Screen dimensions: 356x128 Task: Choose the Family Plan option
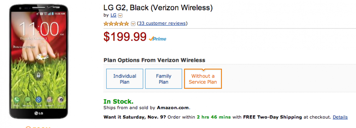click(x=163, y=79)
